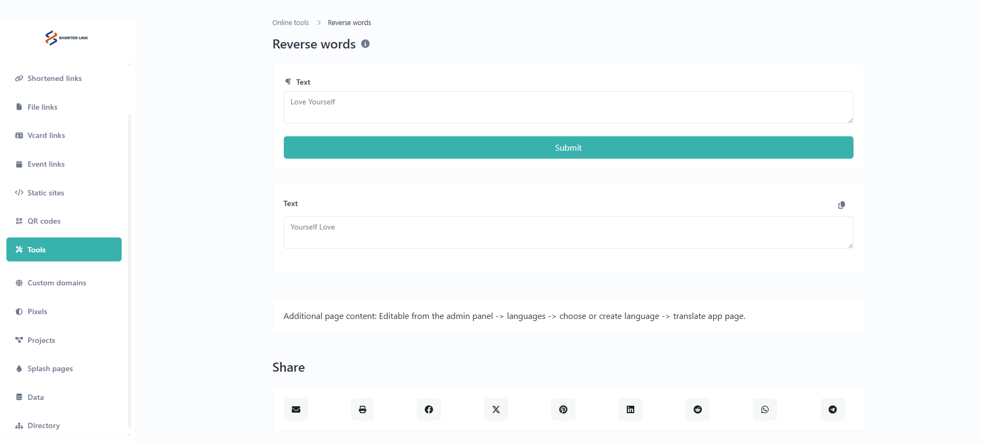This screenshot has width=981, height=443.
Task: Go to QR codes in sidebar
Action: (x=44, y=221)
